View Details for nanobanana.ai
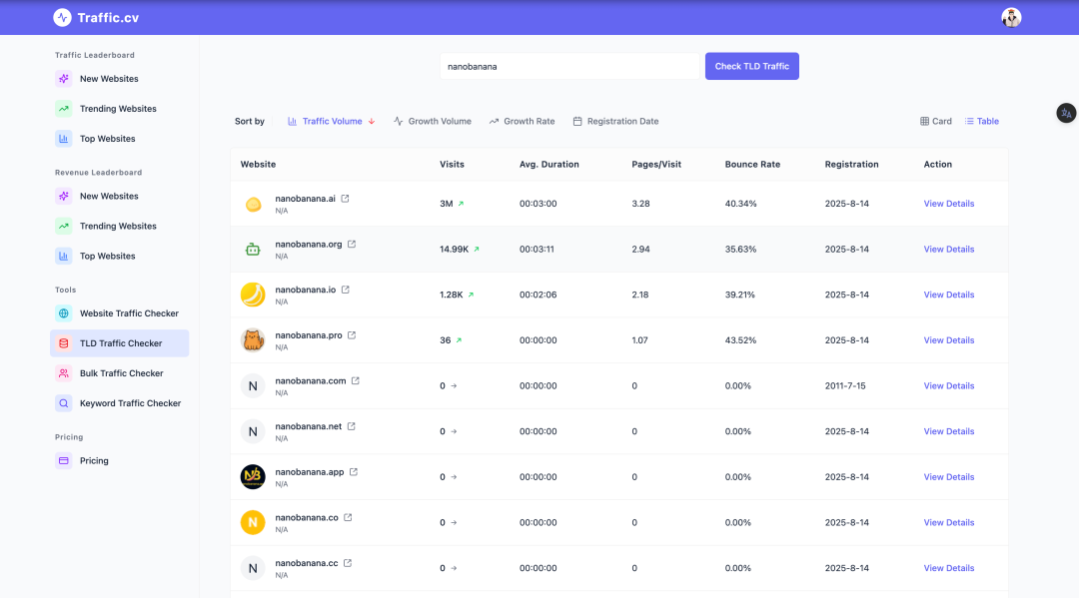This screenshot has width=1079, height=598. tap(948, 204)
